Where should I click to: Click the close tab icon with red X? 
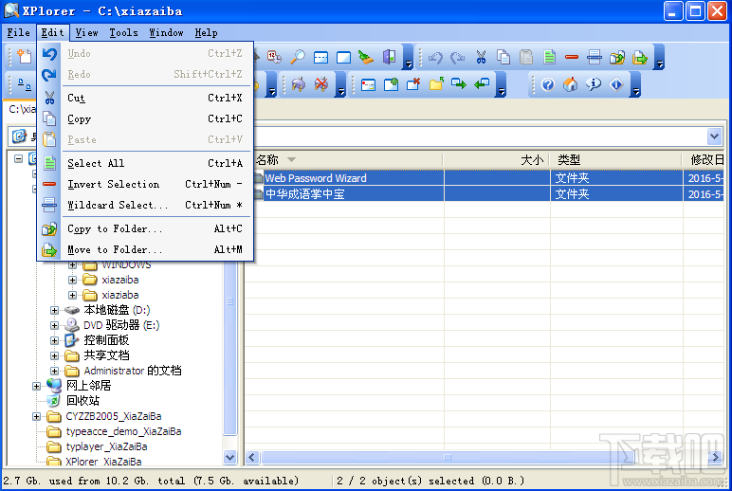point(413,84)
